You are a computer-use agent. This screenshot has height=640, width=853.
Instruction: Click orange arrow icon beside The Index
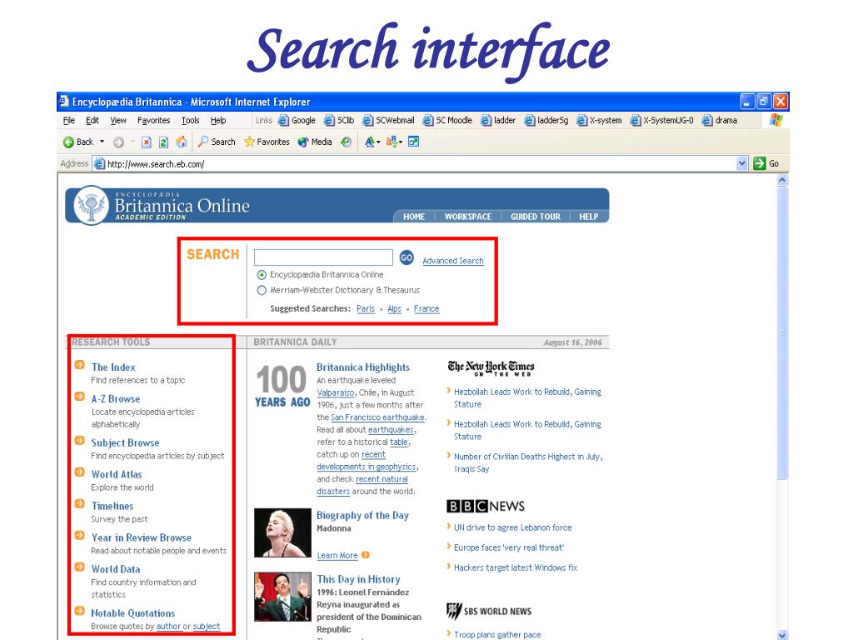(x=79, y=365)
